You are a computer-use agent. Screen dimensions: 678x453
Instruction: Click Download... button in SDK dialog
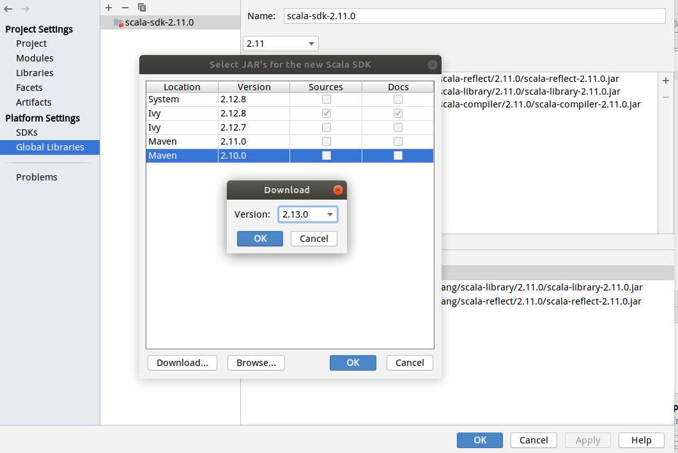182,363
